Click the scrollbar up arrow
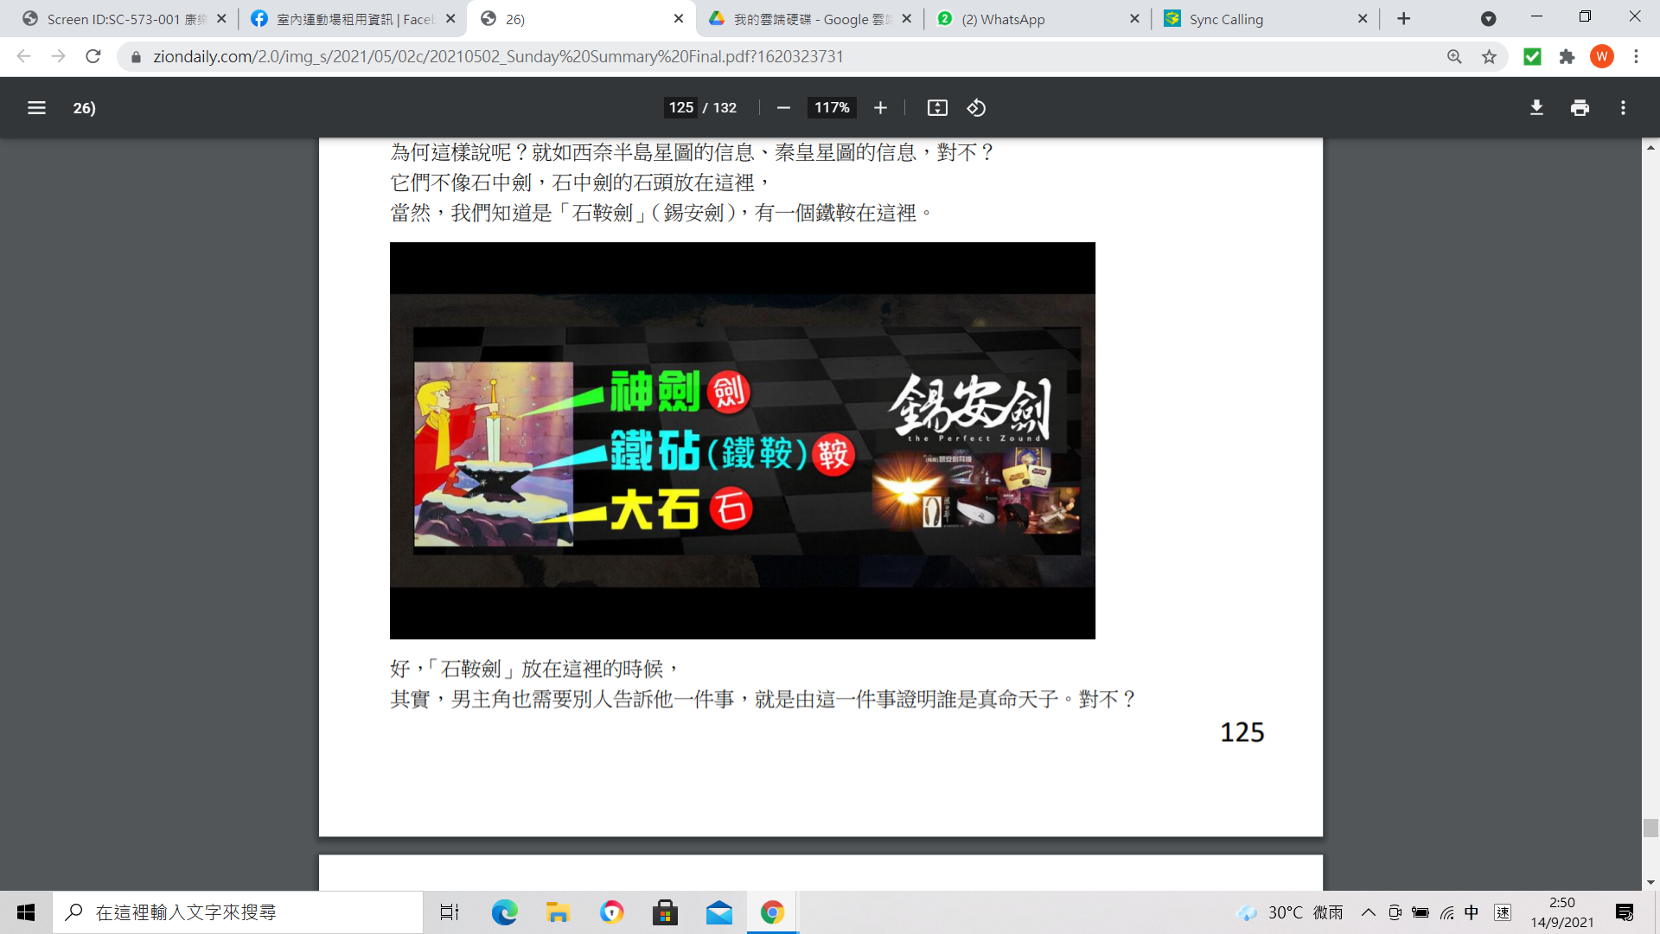 (1650, 148)
